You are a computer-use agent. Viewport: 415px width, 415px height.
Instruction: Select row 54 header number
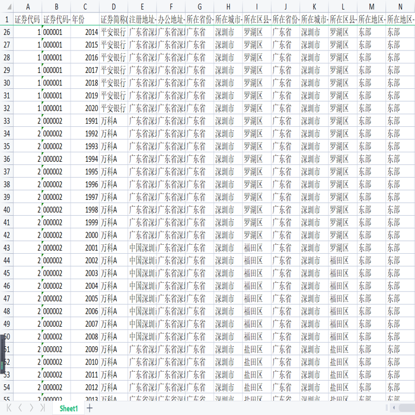7,387
